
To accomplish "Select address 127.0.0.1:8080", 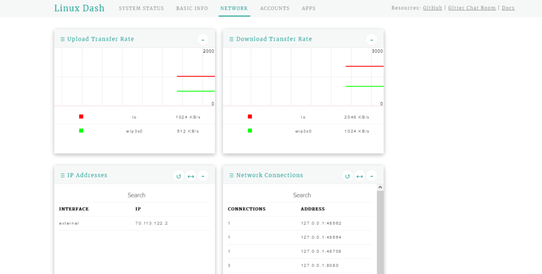I will 320,266.
